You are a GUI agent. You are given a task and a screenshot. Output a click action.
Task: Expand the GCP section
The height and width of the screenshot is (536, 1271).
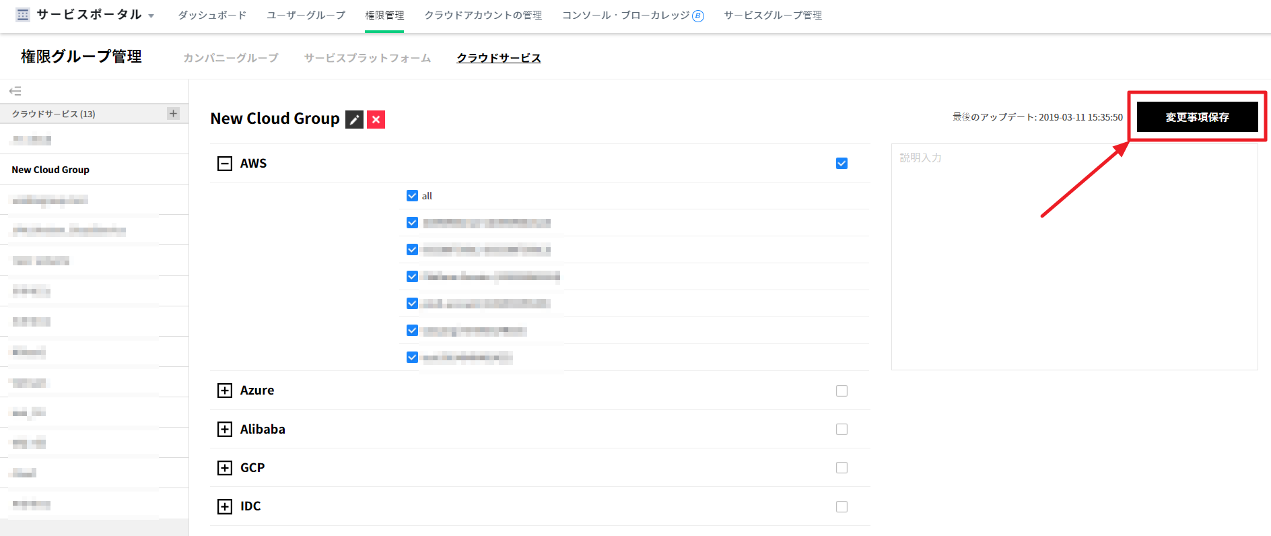225,468
